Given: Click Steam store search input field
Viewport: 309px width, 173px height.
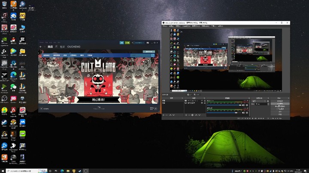Looking at the screenshot, I should click(x=141, y=55).
